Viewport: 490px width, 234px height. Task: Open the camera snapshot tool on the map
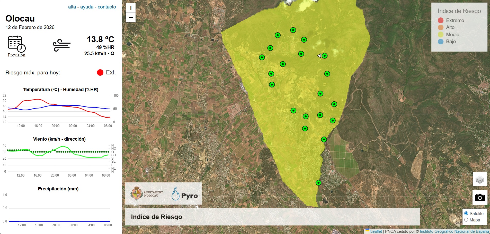(x=480, y=198)
